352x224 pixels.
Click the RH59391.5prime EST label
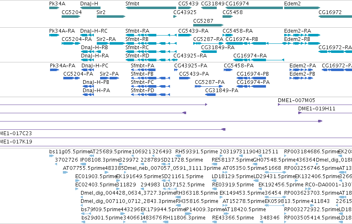196,152
